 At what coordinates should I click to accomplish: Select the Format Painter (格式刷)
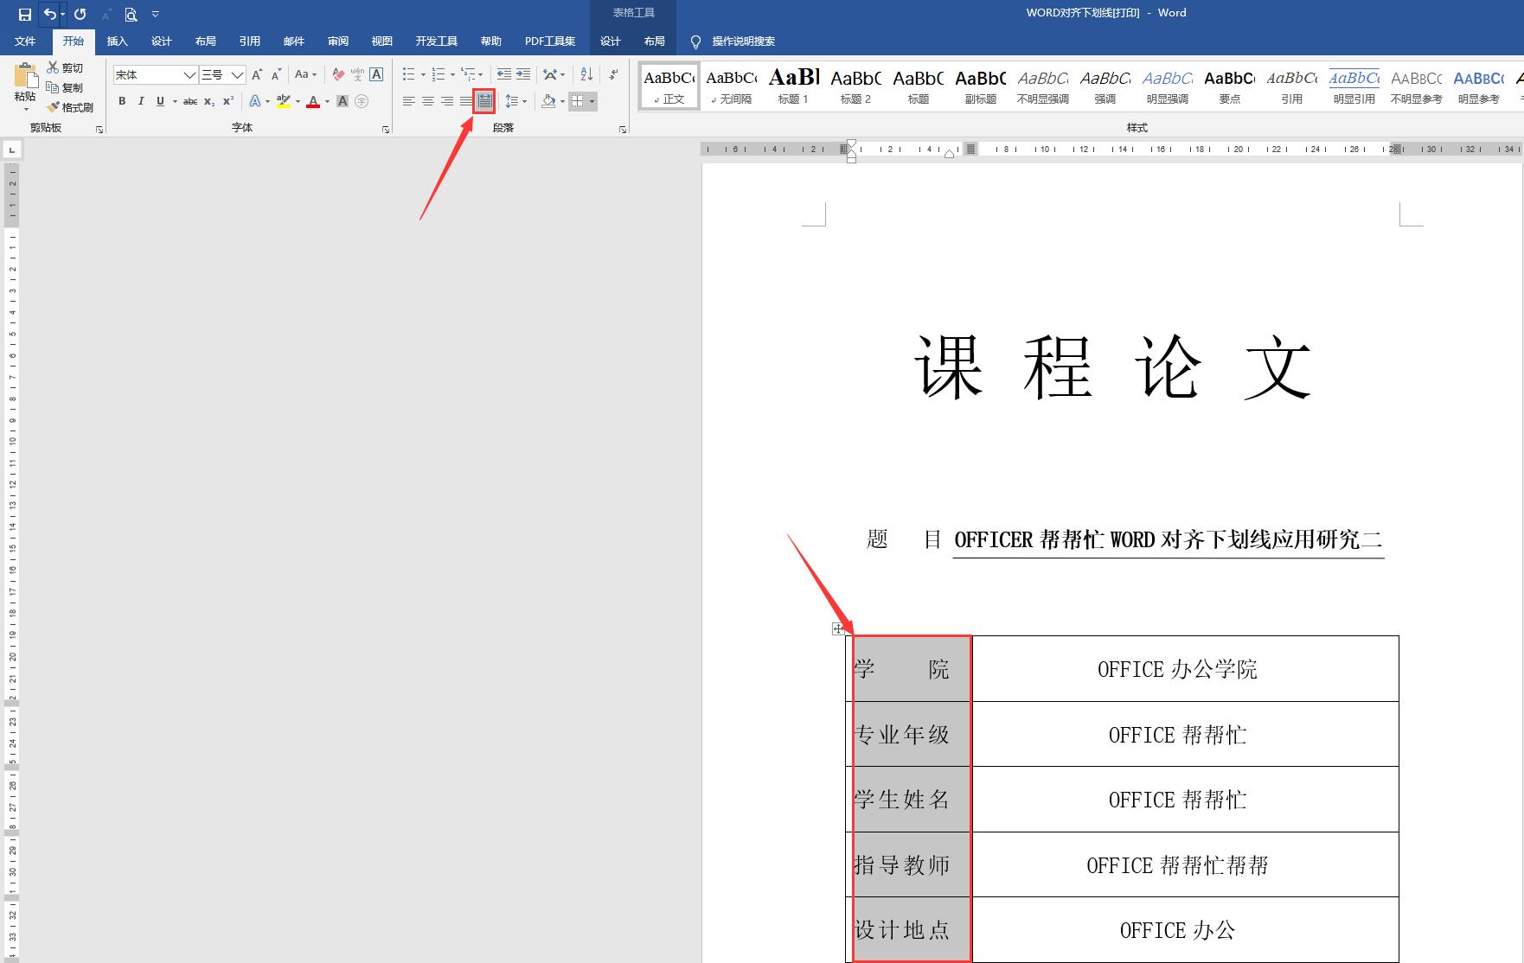click(70, 107)
